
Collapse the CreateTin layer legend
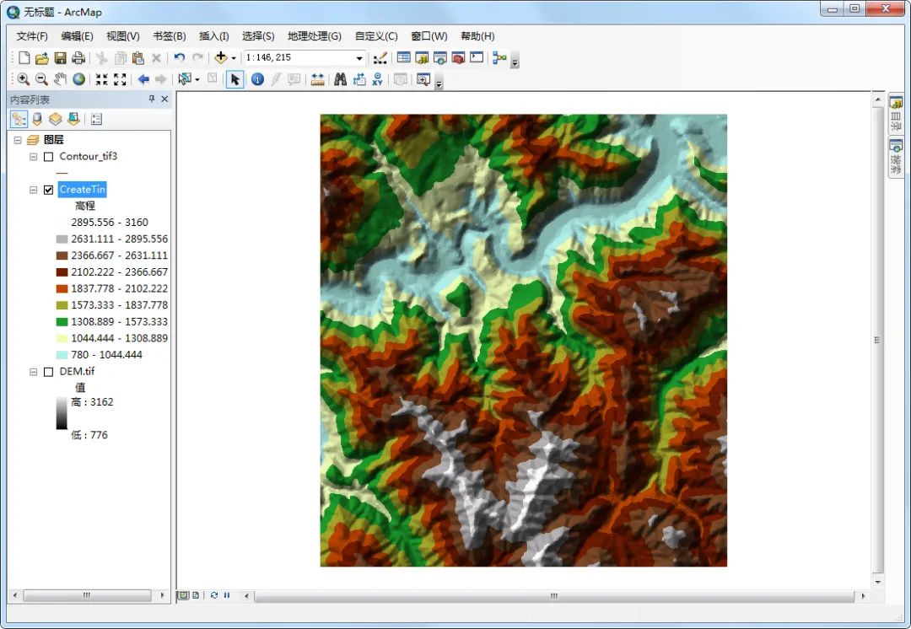click(x=33, y=189)
